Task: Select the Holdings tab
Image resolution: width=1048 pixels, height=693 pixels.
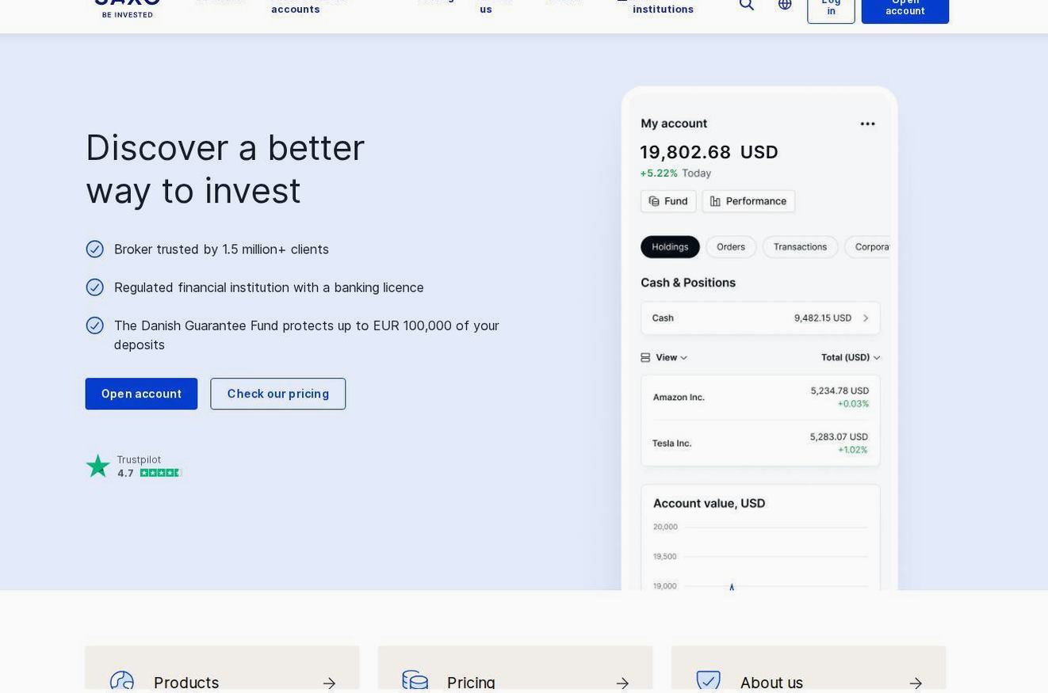Action: (x=670, y=247)
